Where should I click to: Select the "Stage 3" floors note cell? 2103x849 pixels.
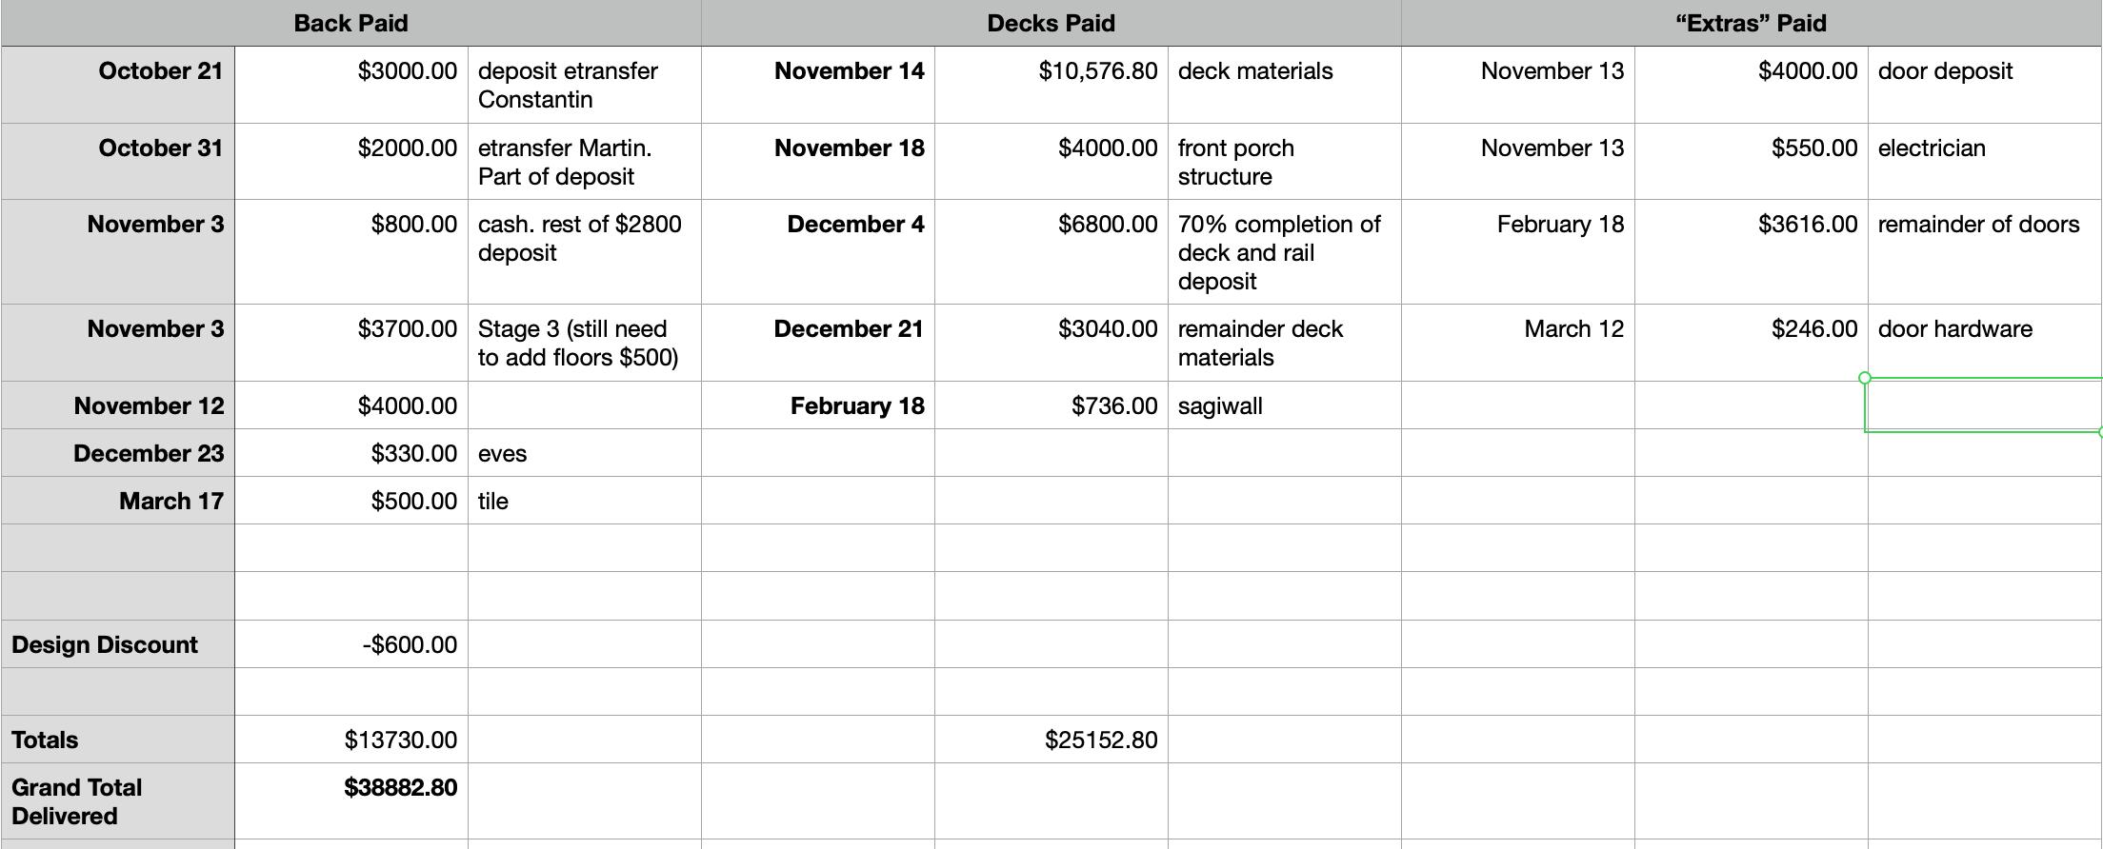[578, 343]
